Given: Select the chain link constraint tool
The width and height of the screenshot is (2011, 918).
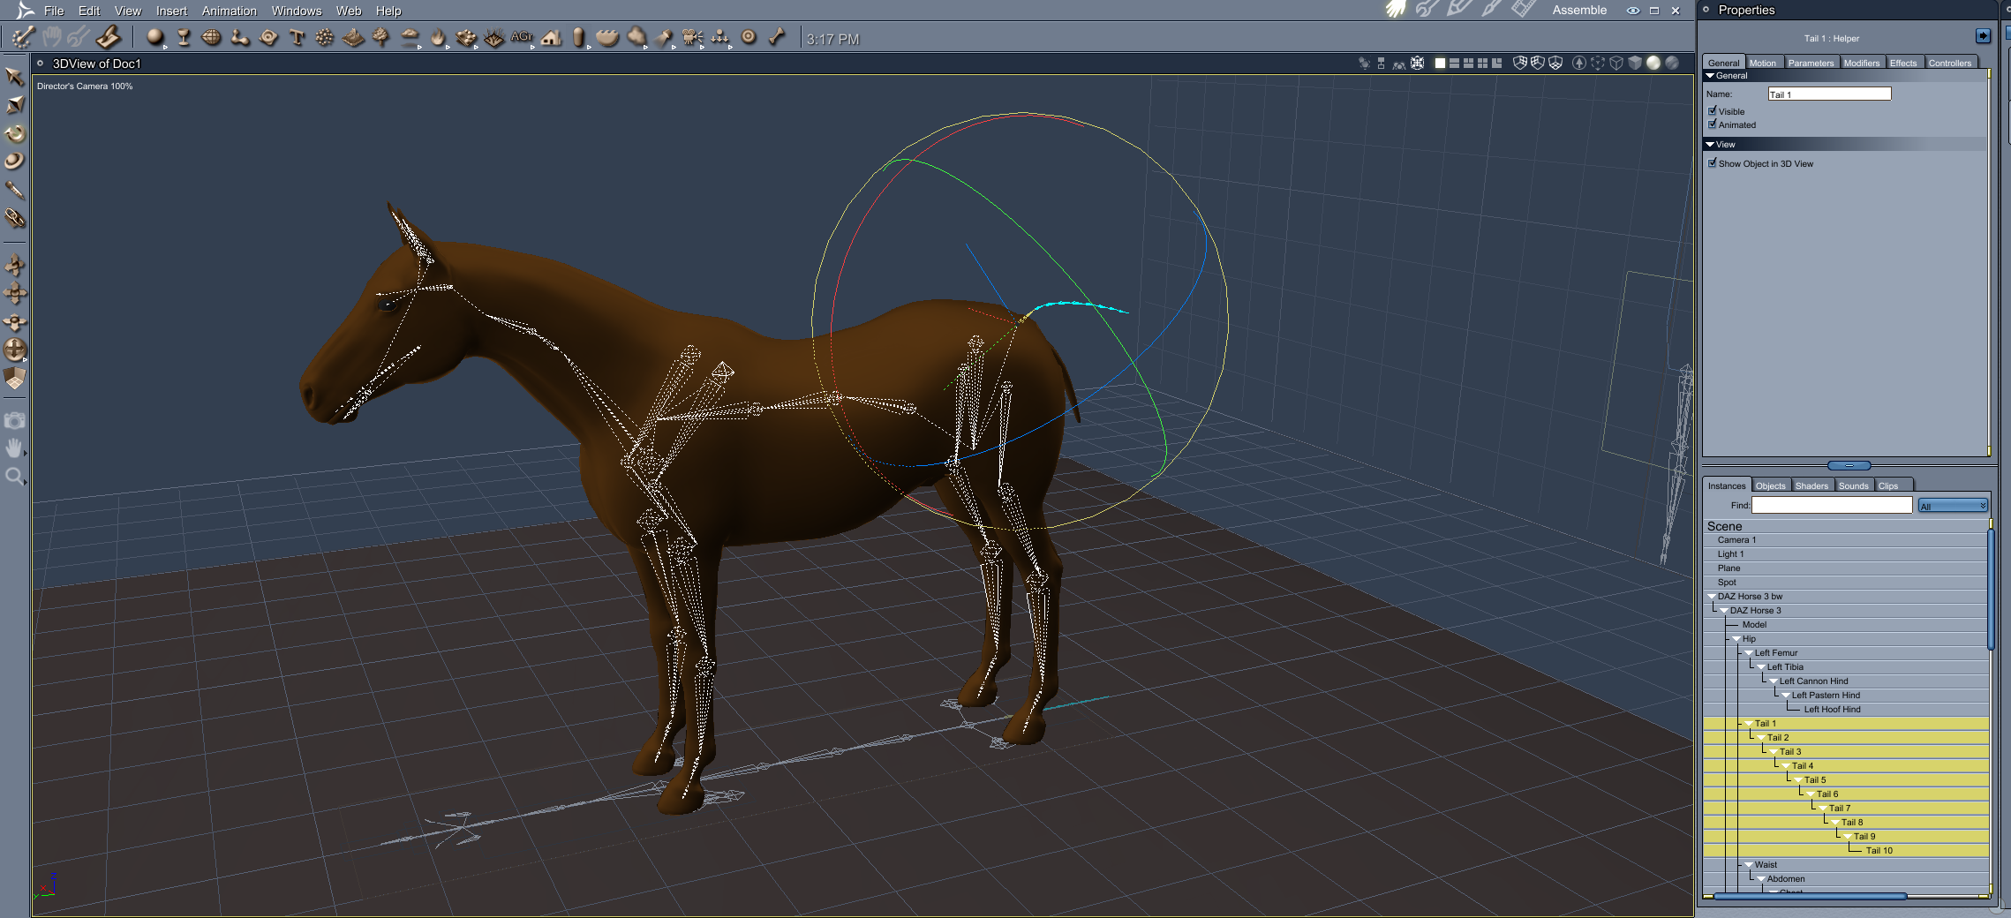Looking at the screenshot, I should 14,218.
